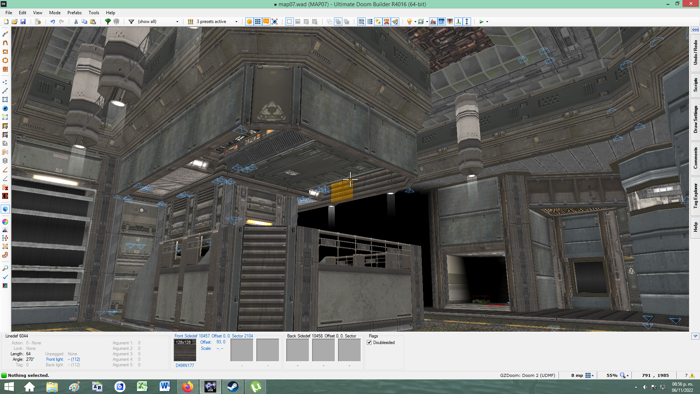The width and height of the screenshot is (700, 394).
Task: Undo the last action
Action: [x=52, y=22]
